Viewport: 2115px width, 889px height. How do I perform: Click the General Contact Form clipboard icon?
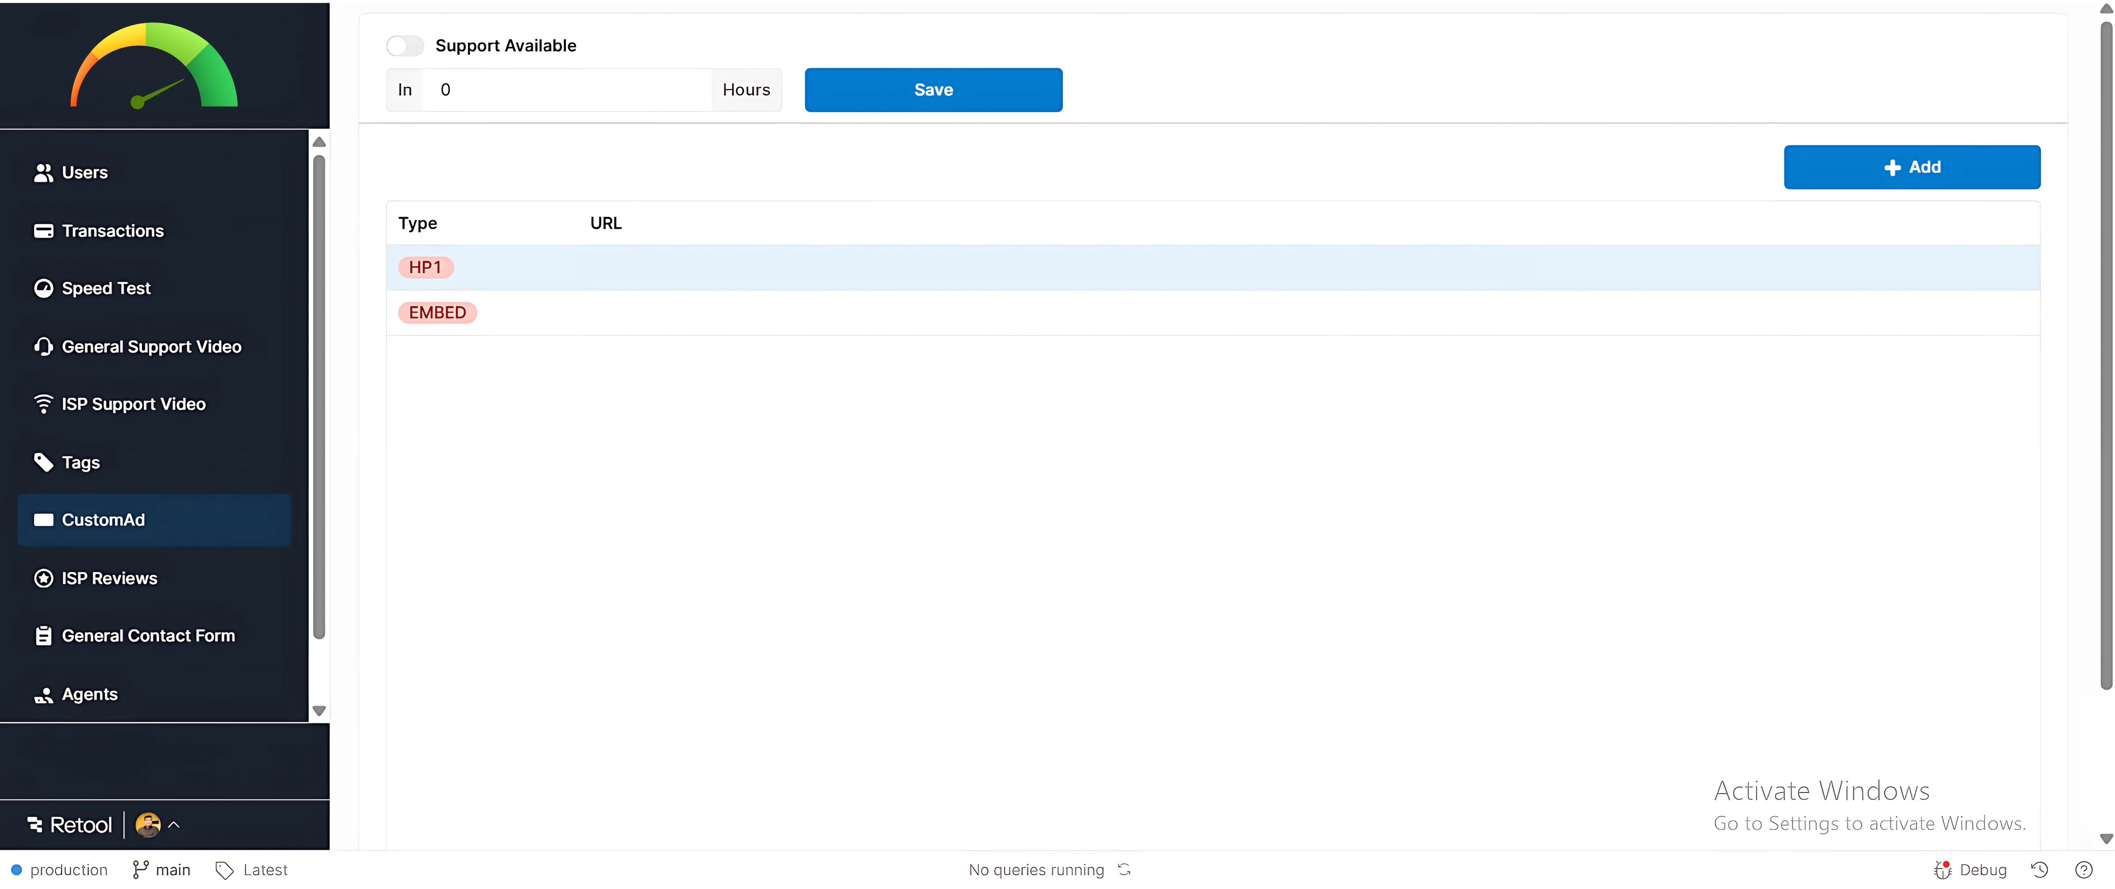tap(43, 636)
